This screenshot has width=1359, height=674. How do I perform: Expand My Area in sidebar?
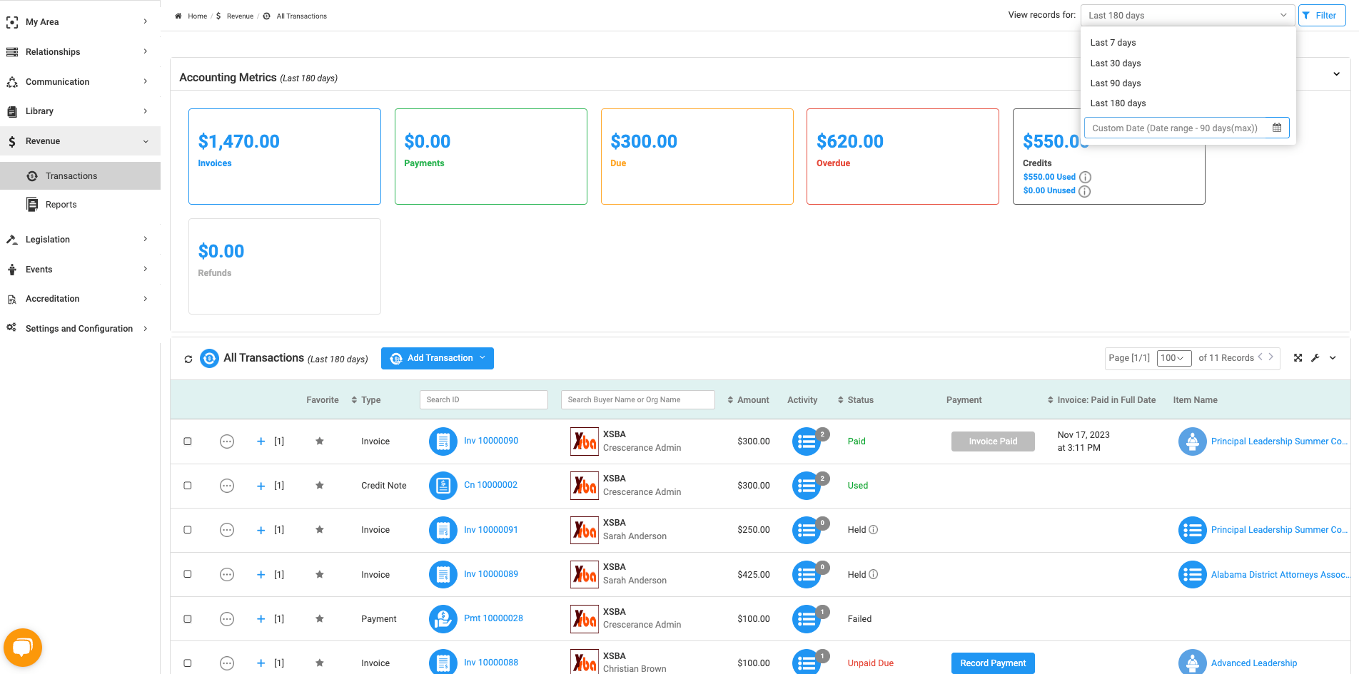click(x=80, y=22)
